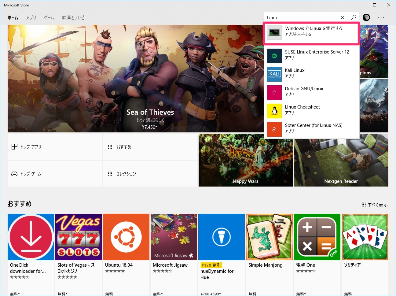Viewport: 396px width, 296px height.
Task: Click the hueDynamic for Hue title
Action: 217,274
